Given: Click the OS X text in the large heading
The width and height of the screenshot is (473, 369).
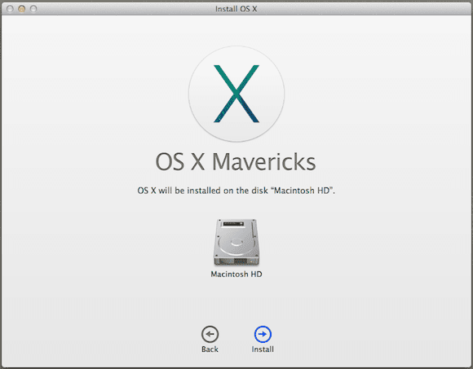Looking at the screenshot, I should pos(180,162).
